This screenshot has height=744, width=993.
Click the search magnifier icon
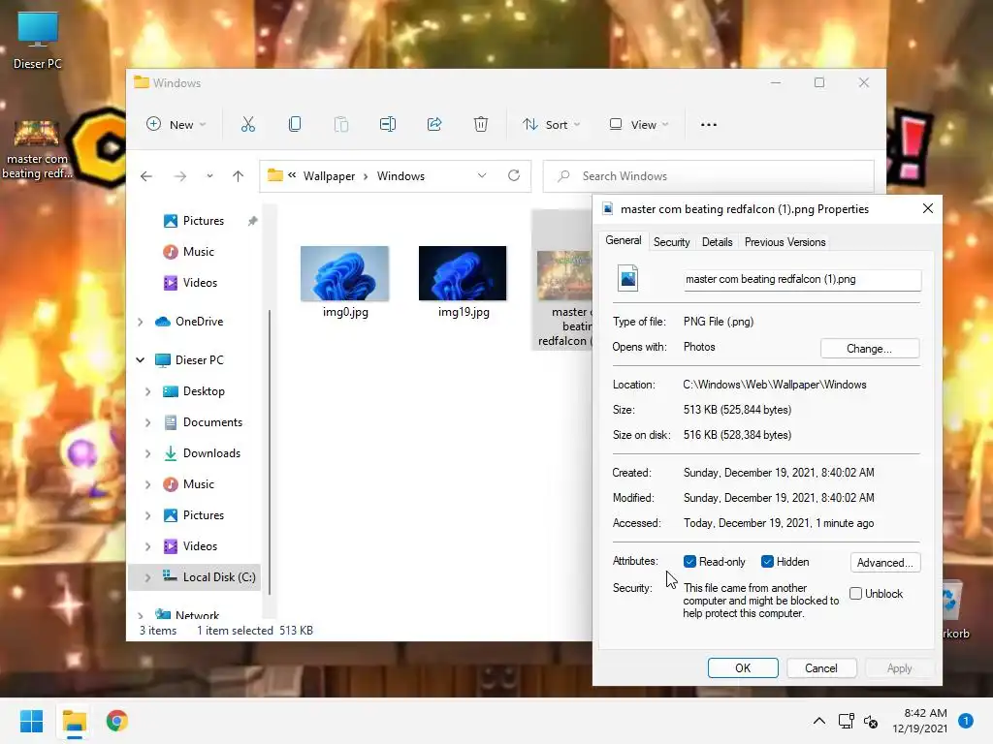563,176
